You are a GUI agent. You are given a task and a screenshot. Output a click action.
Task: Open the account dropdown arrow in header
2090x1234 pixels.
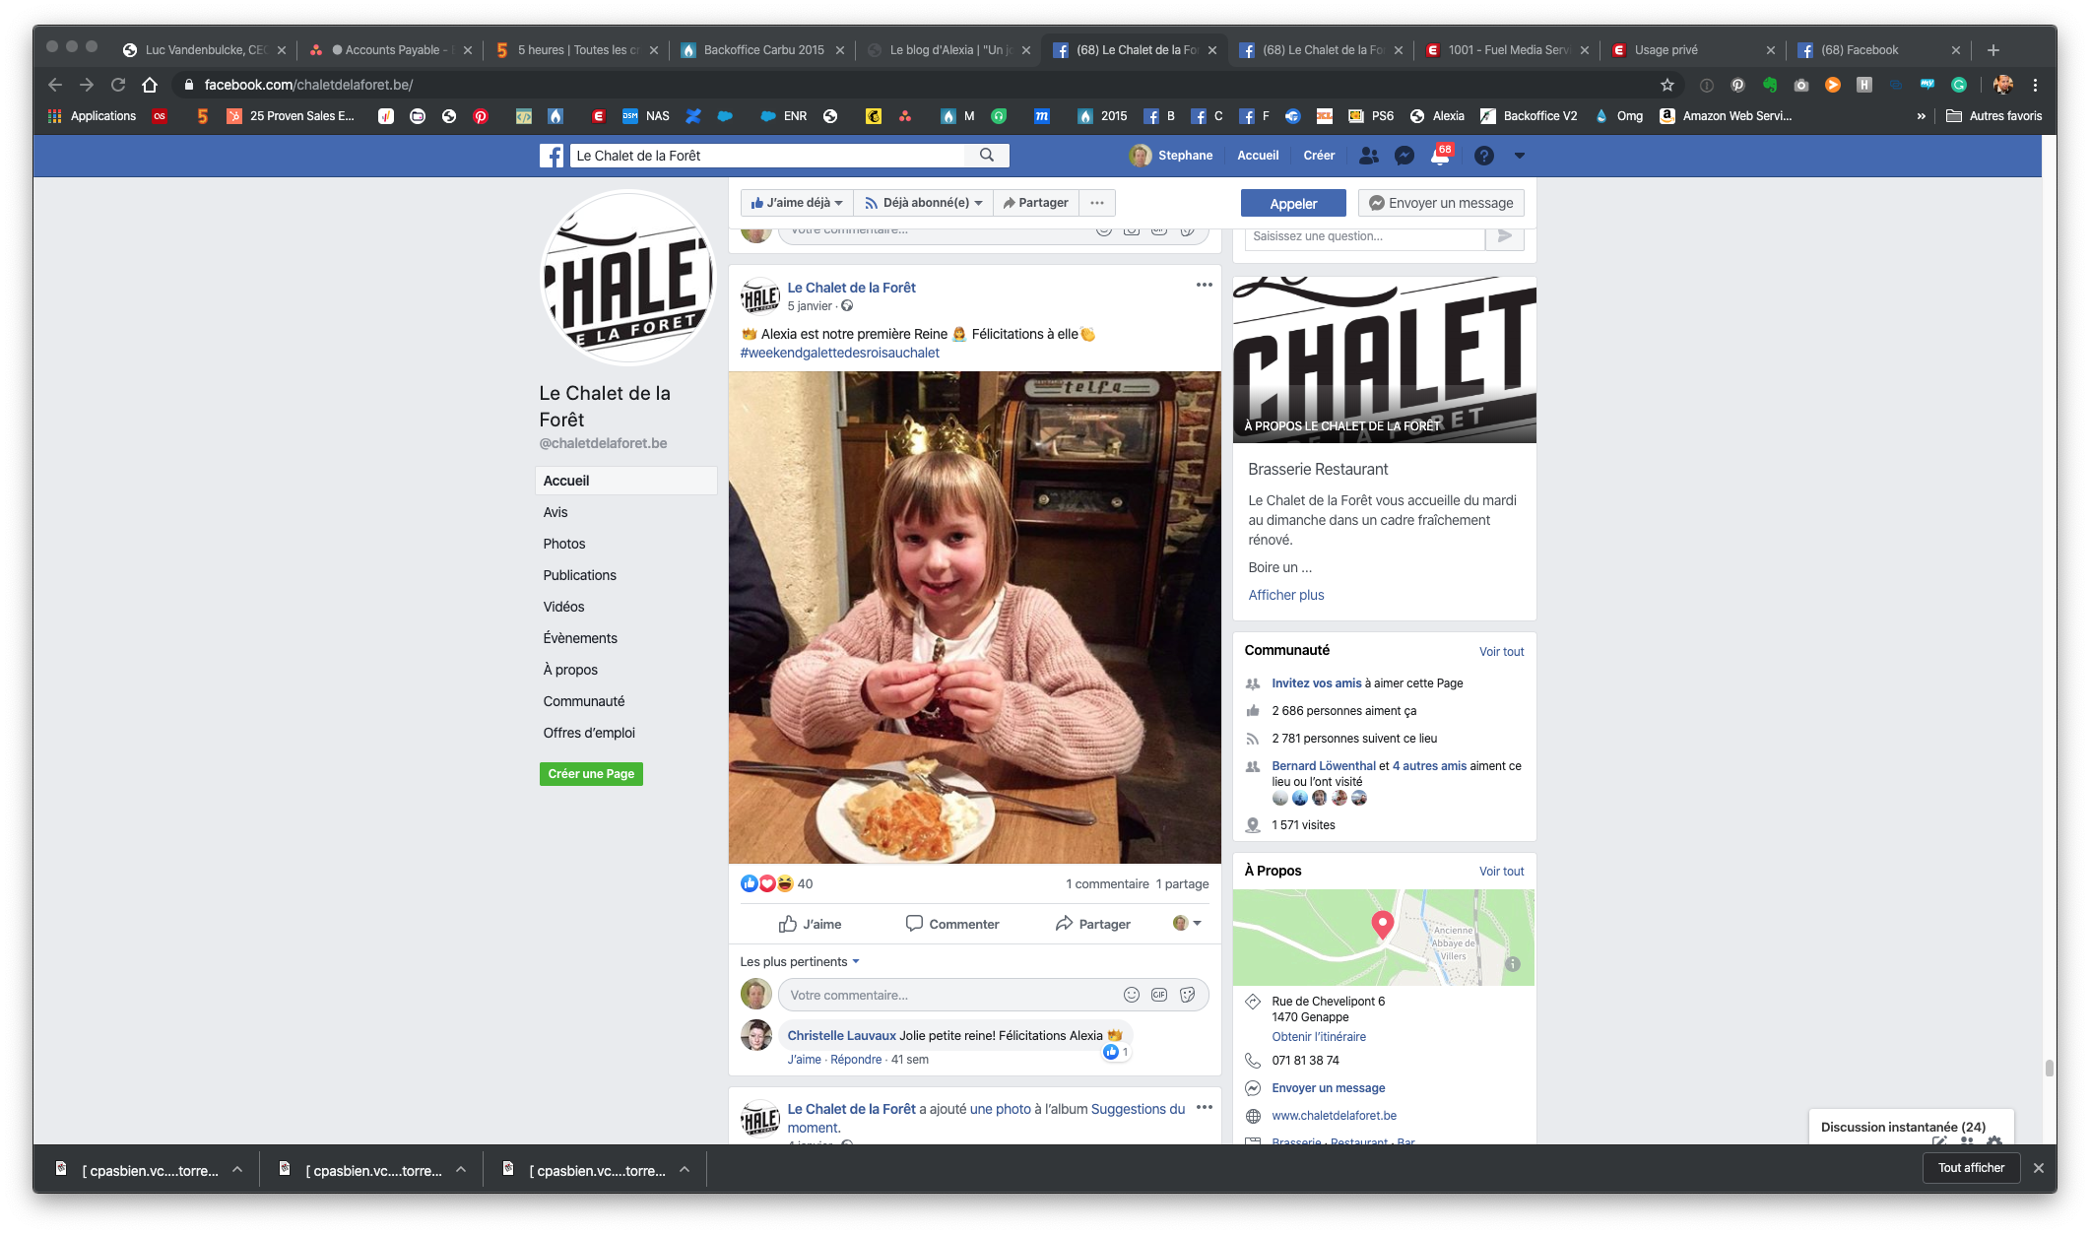point(1519,156)
